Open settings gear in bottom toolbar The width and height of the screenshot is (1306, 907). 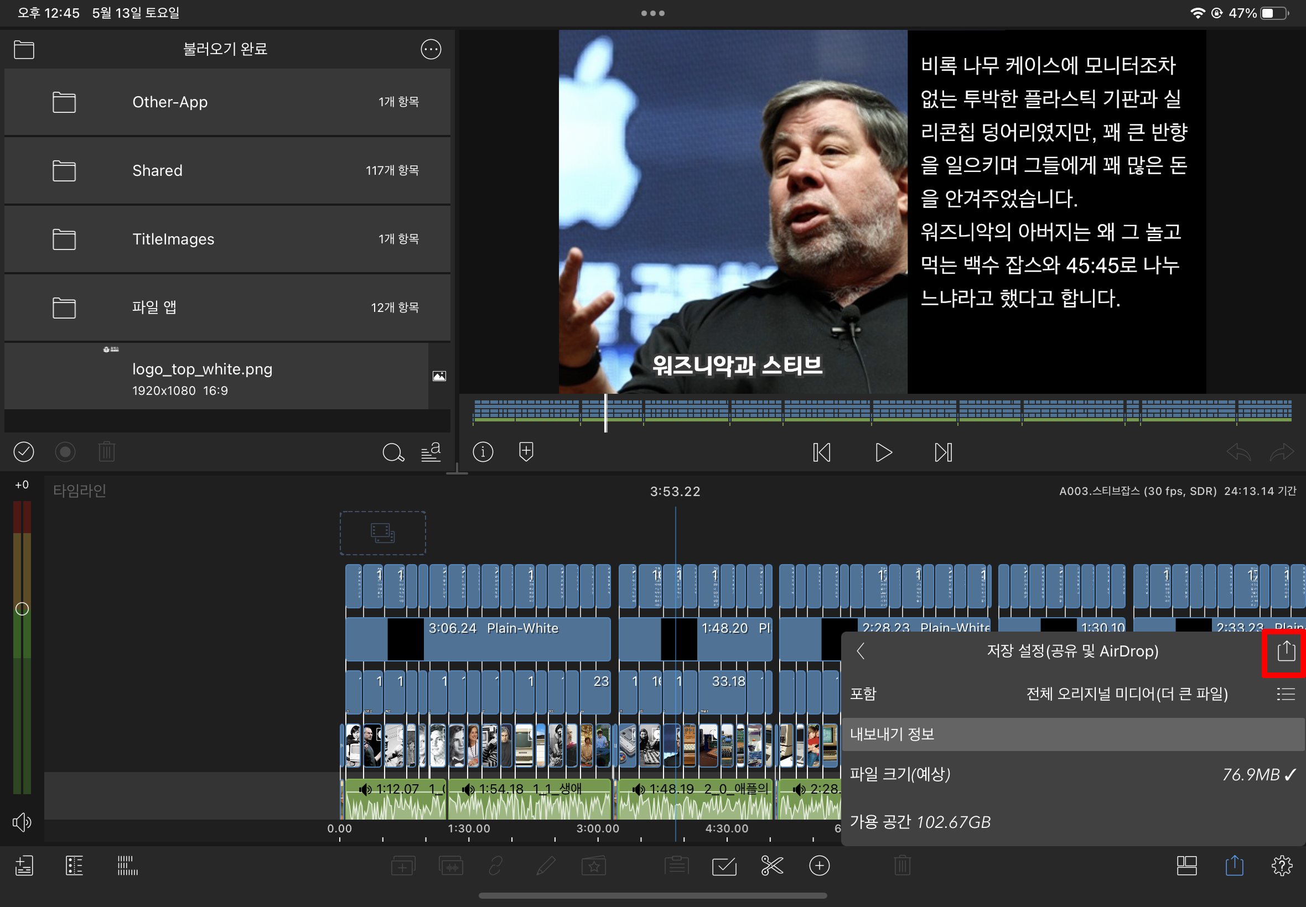click(x=1282, y=866)
